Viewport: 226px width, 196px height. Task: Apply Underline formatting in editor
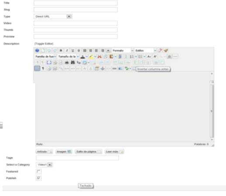73,51
